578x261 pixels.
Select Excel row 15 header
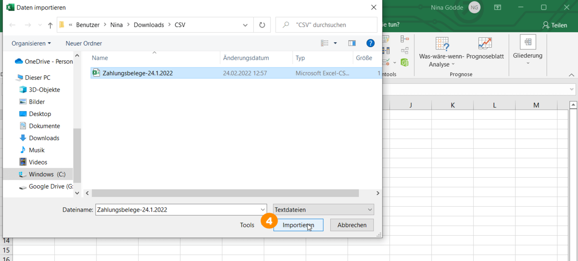6,251
